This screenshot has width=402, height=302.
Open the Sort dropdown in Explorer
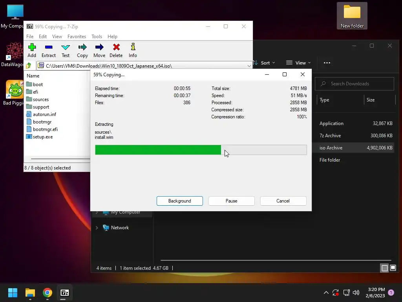[264, 63]
